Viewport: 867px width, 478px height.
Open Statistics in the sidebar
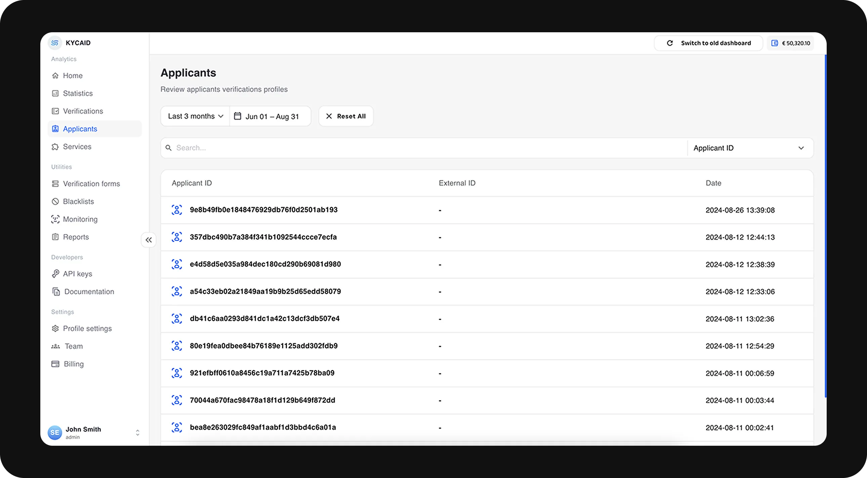point(78,93)
